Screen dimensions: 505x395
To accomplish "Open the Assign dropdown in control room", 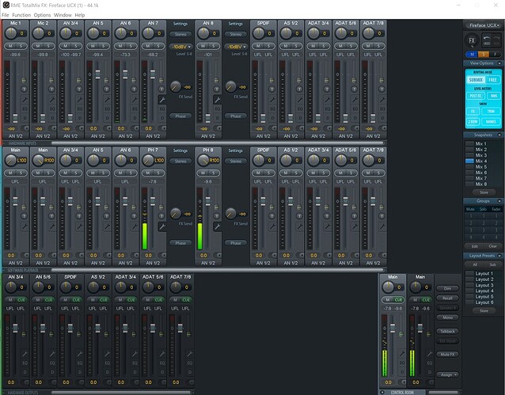I will pos(447,374).
